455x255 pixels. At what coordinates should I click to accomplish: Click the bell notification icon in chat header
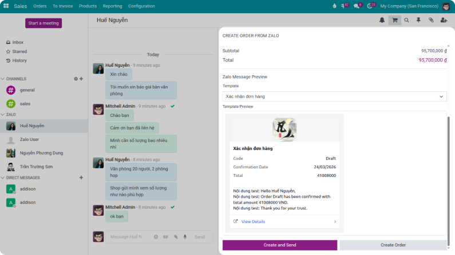click(382, 20)
